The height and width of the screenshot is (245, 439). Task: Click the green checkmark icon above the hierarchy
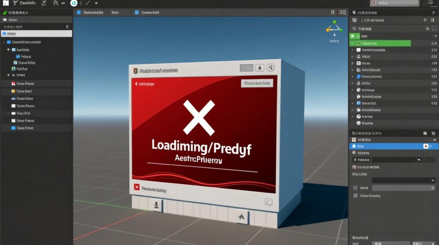pos(5,12)
